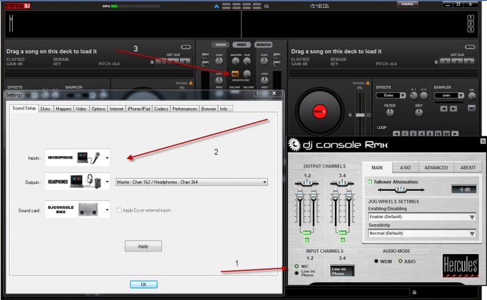Open the Enable (Default) jog wheel dropdown
487x300 pixels.
click(x=422, y=217)
